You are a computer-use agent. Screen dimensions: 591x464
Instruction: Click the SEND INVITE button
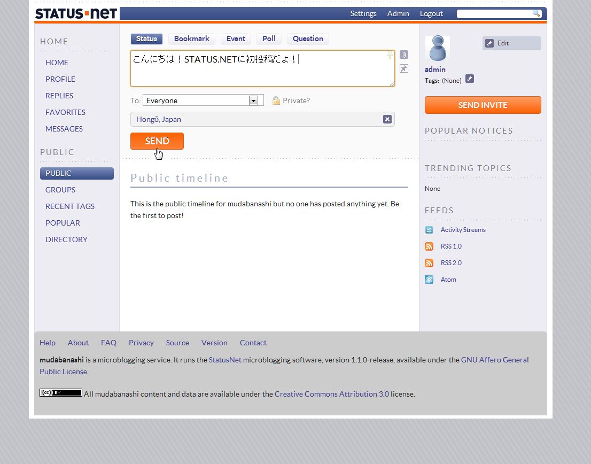[x=483, y=105]
